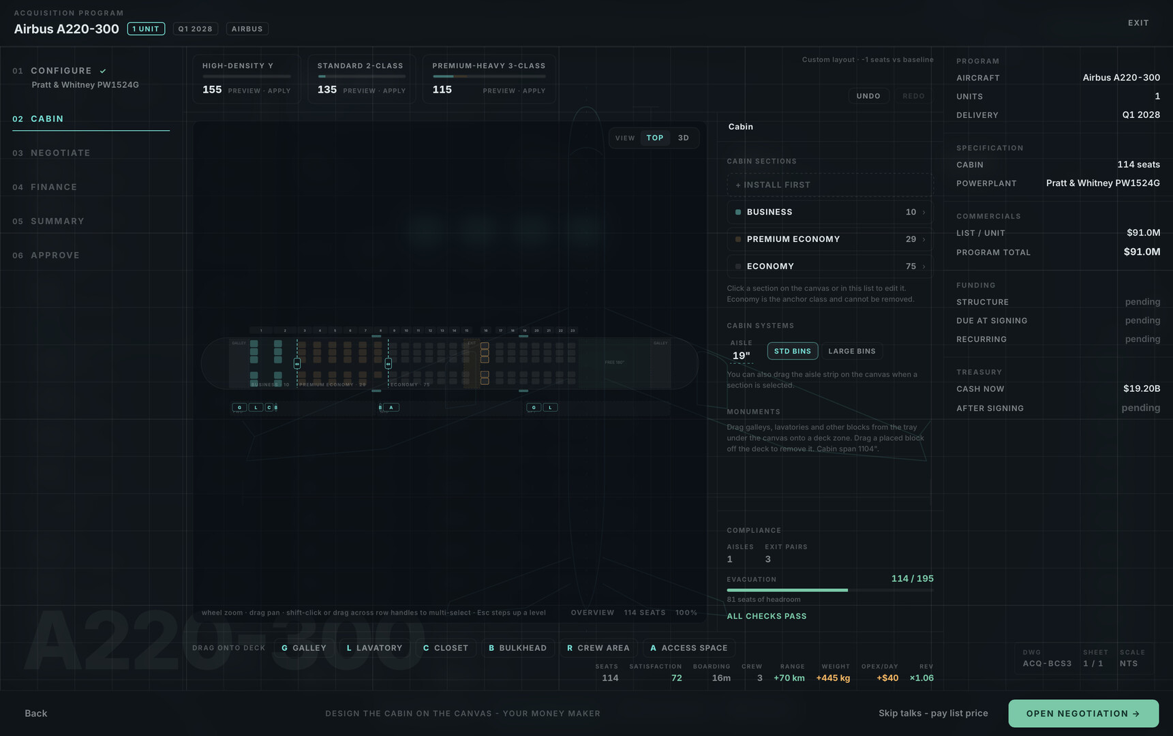
Task: Click the Economy section color square
Action: tap(738, 266)
